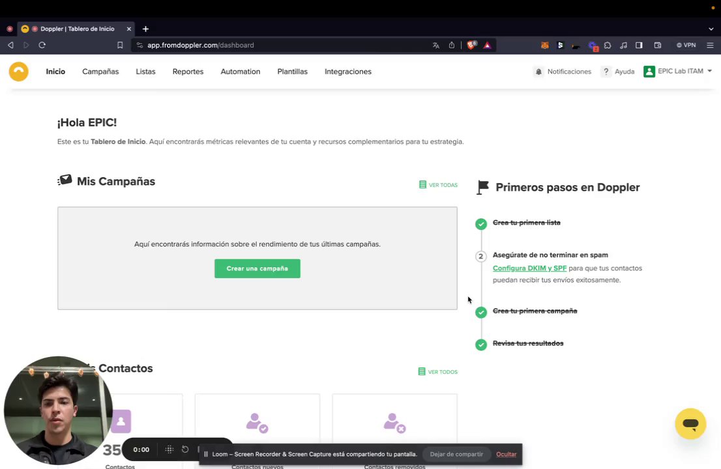Open the Inicio menu item

click(x=55, y=72)
